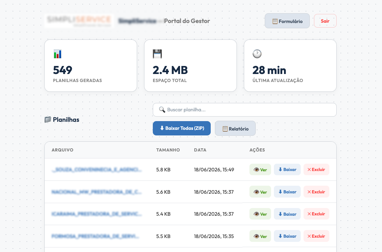The width and height of the screenshot is (382, 252).
Task: Download the 5.8 KB file with Baixar
Action: pyautogui.click(x=287, y=170)
